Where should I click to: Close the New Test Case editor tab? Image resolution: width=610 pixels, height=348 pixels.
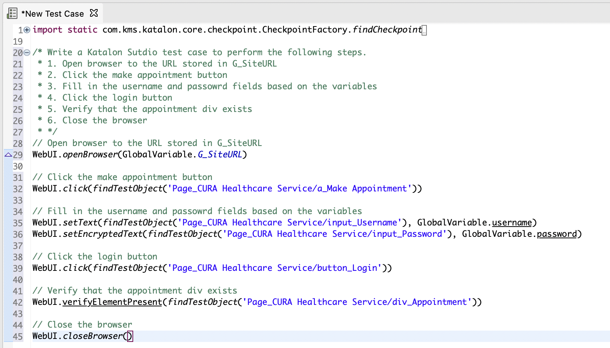coord(93,12)
